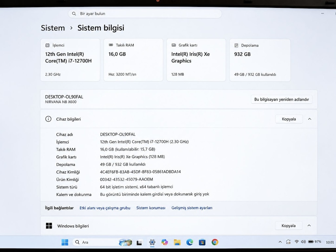This screenshot has width=336, height=252.
Task: Click the Wi-Fi network tray icon
Action: (297, 242)
